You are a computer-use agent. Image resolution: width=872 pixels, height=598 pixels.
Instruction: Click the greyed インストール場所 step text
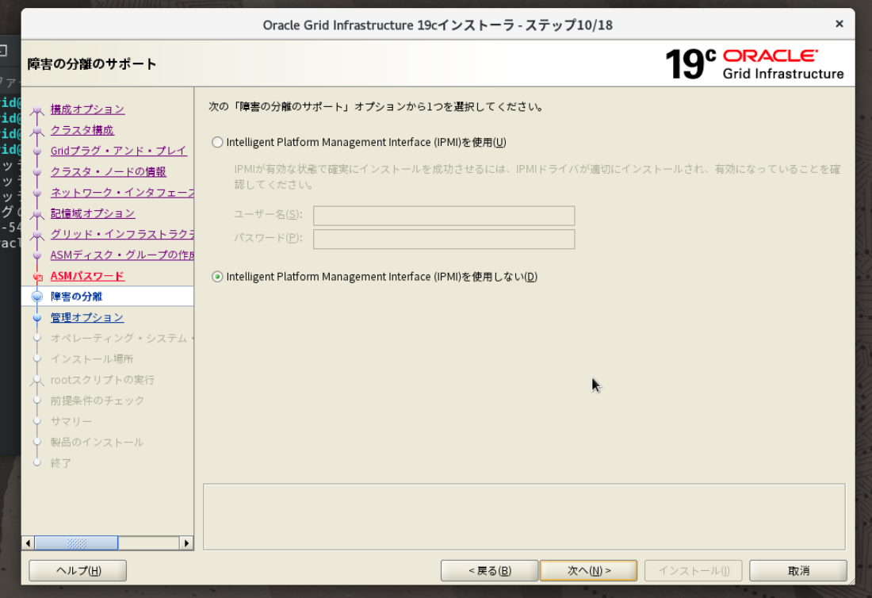[92, 359]
